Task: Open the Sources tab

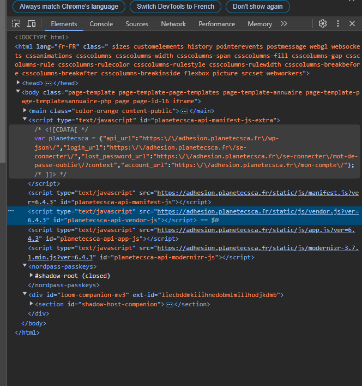Action: (137, 24)
